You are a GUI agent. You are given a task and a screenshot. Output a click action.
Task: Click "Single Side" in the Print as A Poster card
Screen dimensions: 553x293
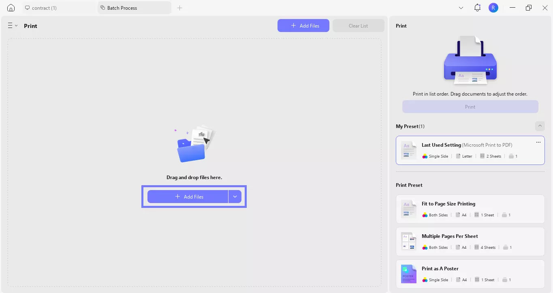pyautogui.click(x=438, y=280)
